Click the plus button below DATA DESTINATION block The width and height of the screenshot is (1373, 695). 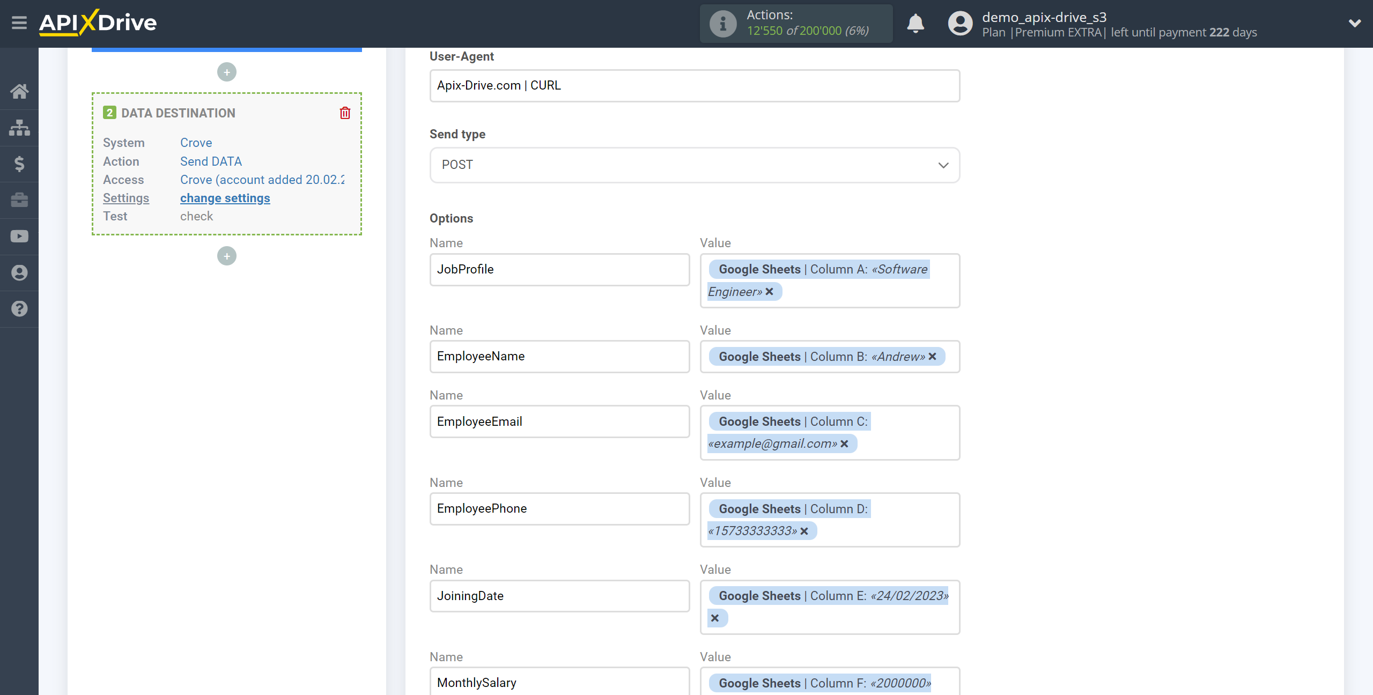[x=227, y=256]
